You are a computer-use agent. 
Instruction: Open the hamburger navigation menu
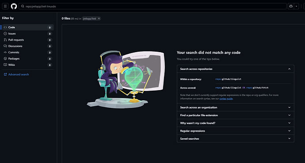pos(5,6)
